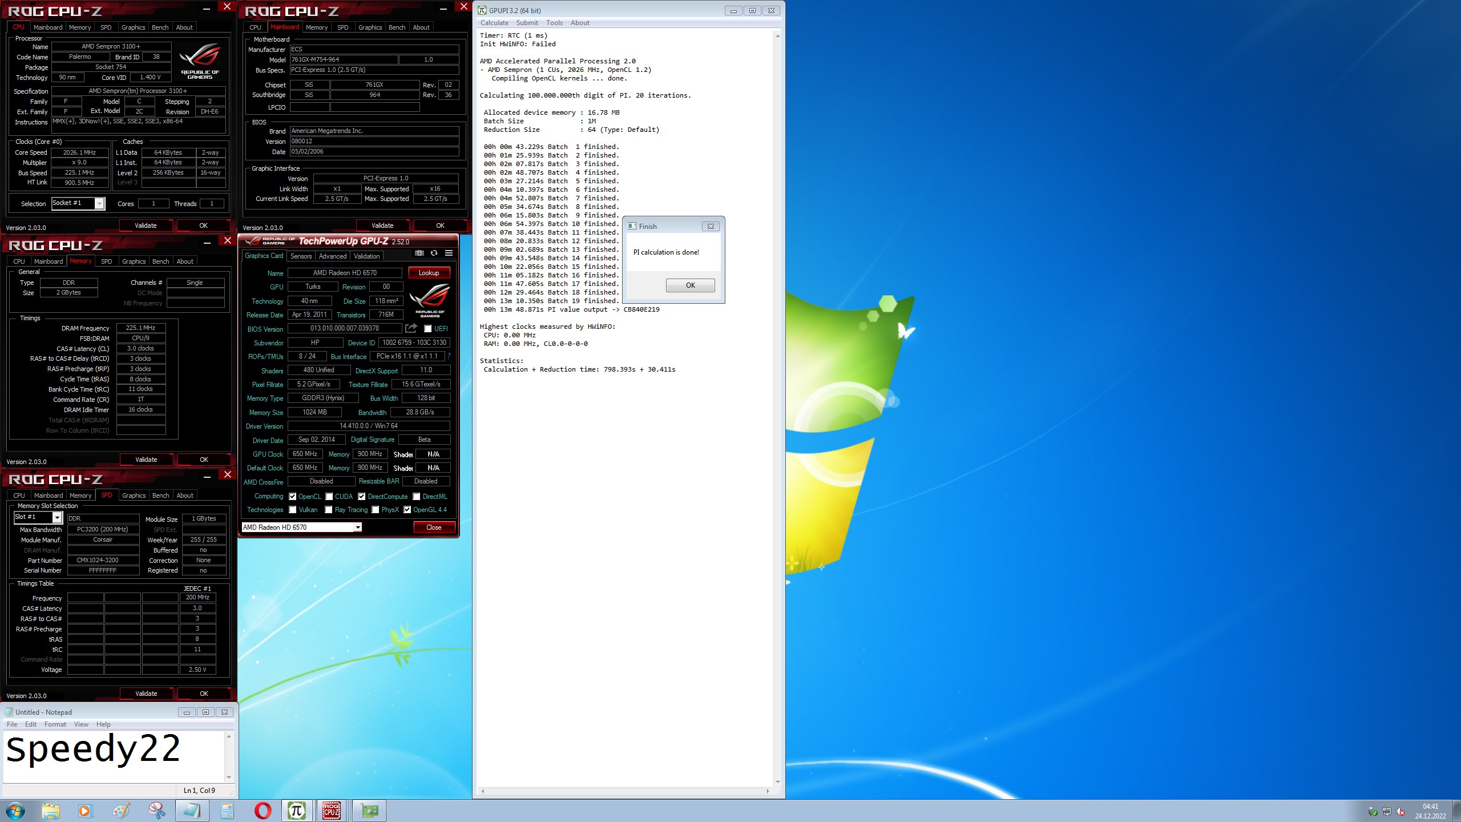Click the network tray icon
The width and height of the screenshot is (1461, 822).
pyautogui.click(x=1387, y=811)
